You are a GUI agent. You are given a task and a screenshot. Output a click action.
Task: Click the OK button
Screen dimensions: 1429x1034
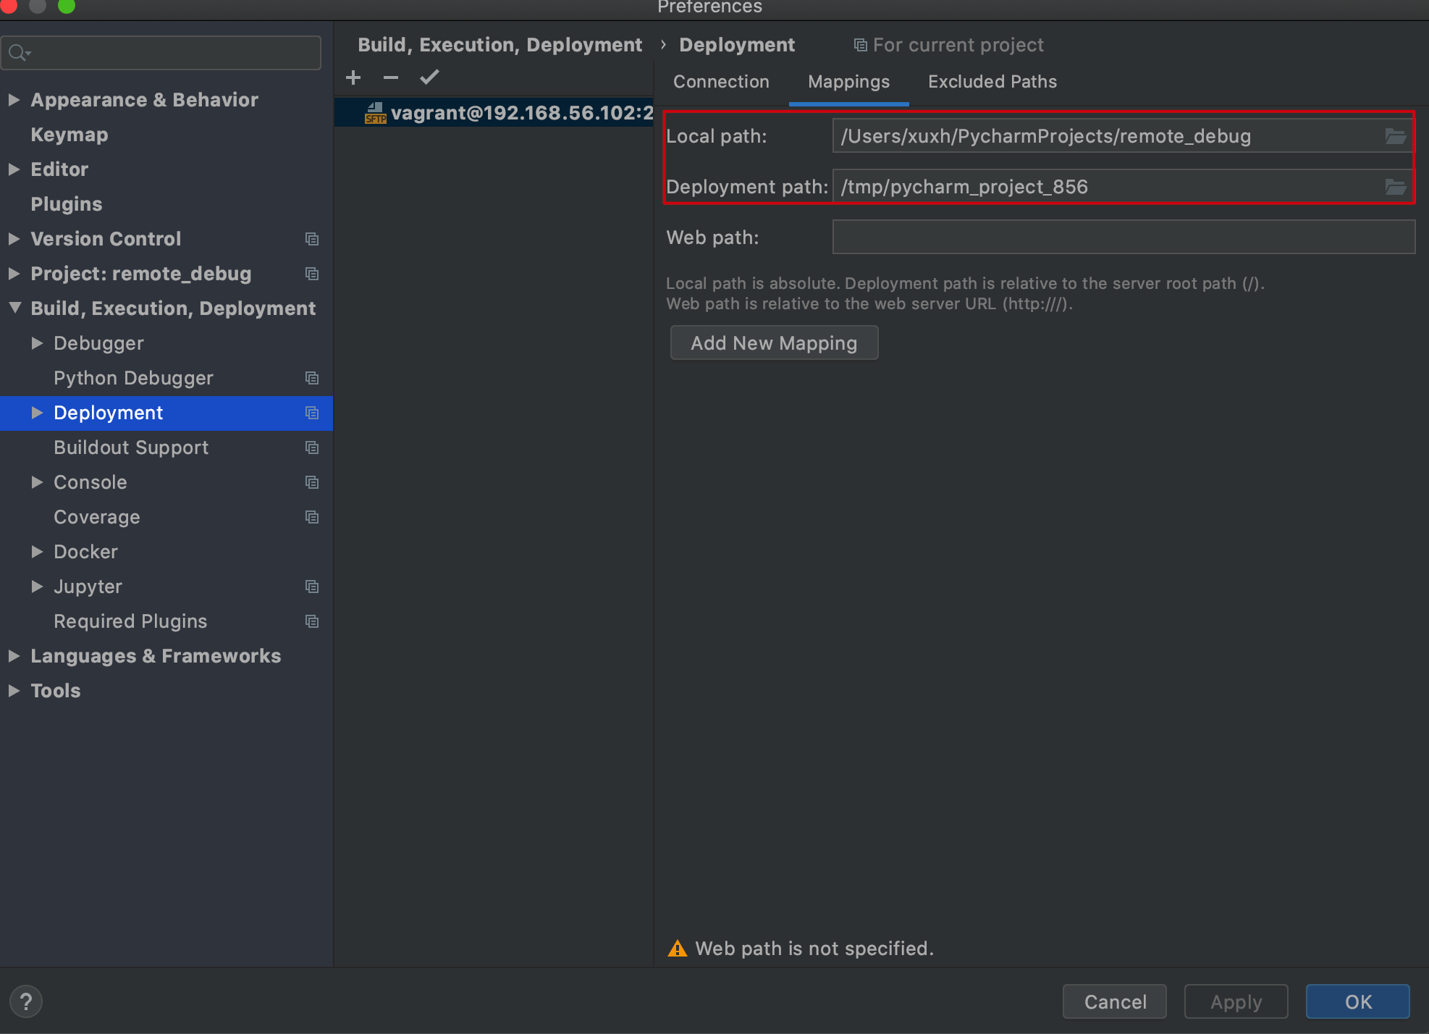point(1358,1001)
